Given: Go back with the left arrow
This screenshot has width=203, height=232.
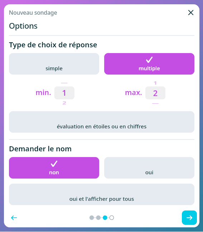Looking at the screenshot, I should (x=14, y=218).
